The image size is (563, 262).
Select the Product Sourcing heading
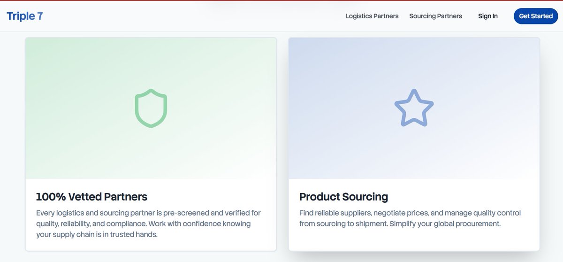pyautogui.click(x=343, y=196)
